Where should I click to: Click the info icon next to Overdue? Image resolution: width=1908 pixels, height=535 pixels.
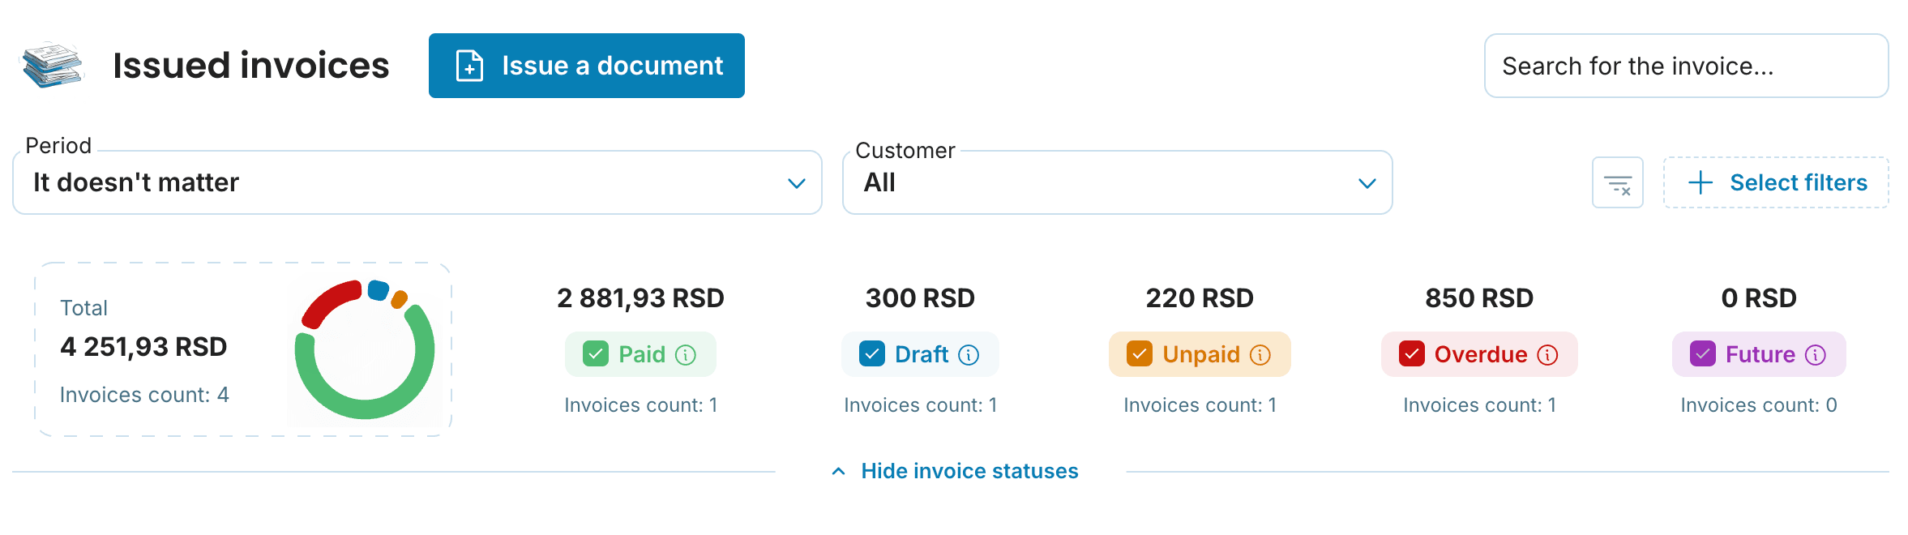[x=1547, y=355]
